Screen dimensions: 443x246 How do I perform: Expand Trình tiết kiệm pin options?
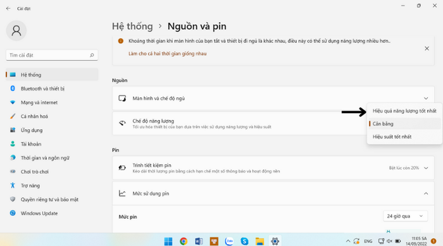273,168
